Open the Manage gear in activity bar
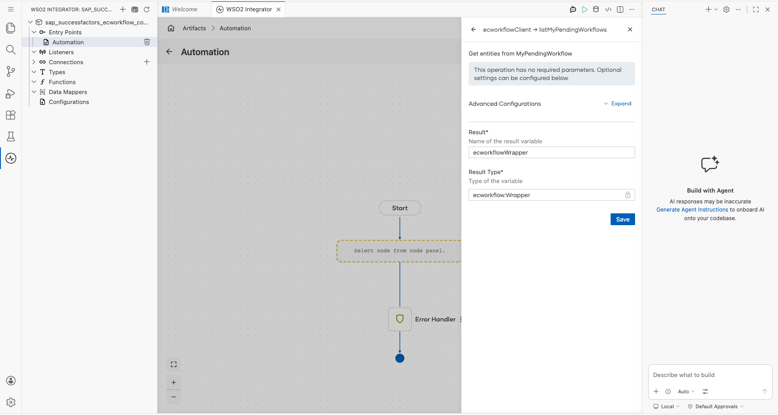The image size is (778, 415). pyautogui.click(x=11, y=402)
